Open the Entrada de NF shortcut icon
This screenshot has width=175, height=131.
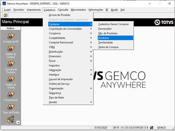(x=11, y=36)
